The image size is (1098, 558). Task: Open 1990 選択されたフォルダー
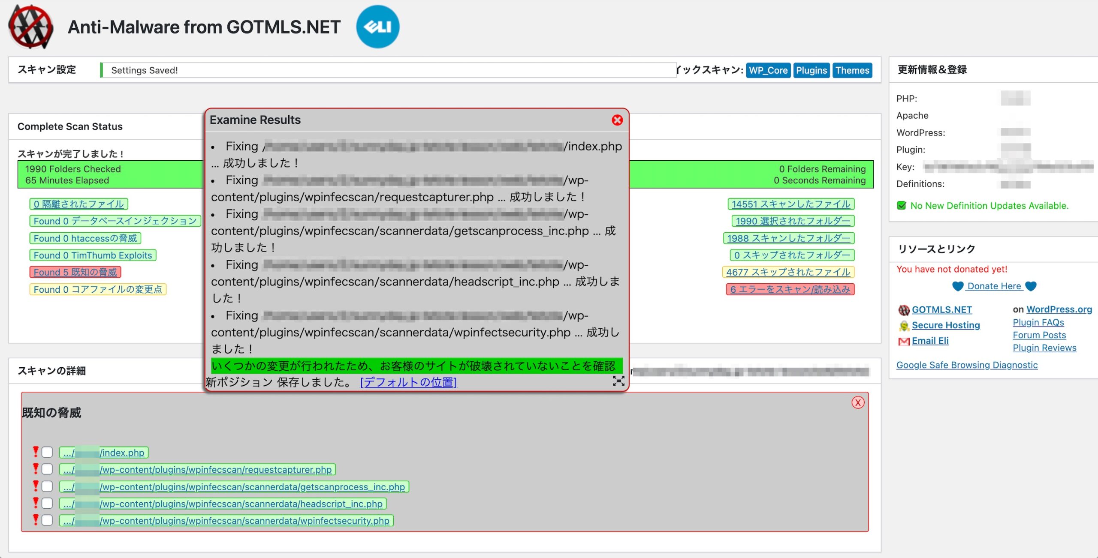pos(793,221)
